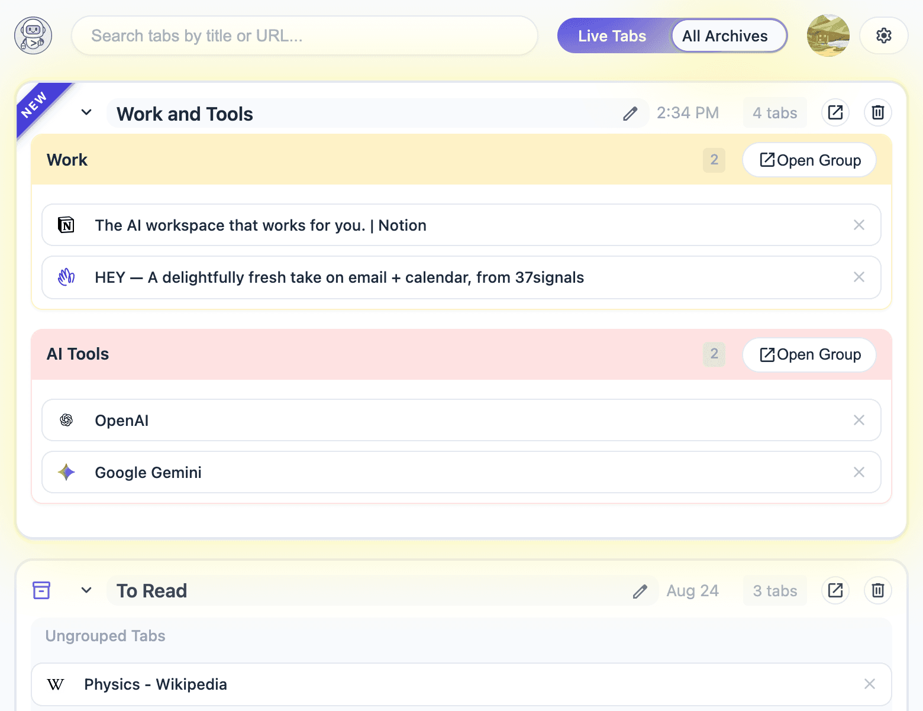The height and width of the screenshot is (711, 923).
Task: Open the HEY email and calendar tab
Action: click(461, 277)
